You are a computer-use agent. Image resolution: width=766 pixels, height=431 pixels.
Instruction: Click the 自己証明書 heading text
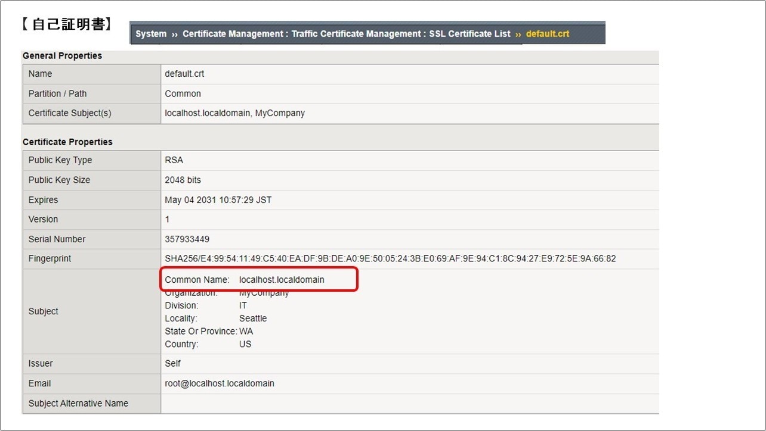click(67, 24)
